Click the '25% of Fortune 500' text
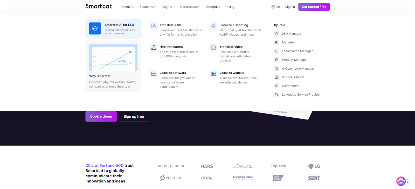This screenshot has height=189, width=415. (x=105, y=165)
